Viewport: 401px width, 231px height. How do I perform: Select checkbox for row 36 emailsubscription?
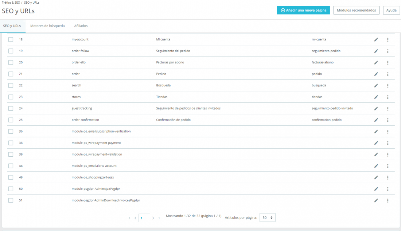(11, 131)
